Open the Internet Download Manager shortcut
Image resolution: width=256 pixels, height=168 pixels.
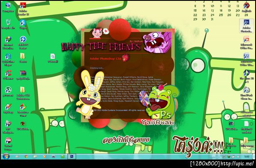(x=8, y=43)
